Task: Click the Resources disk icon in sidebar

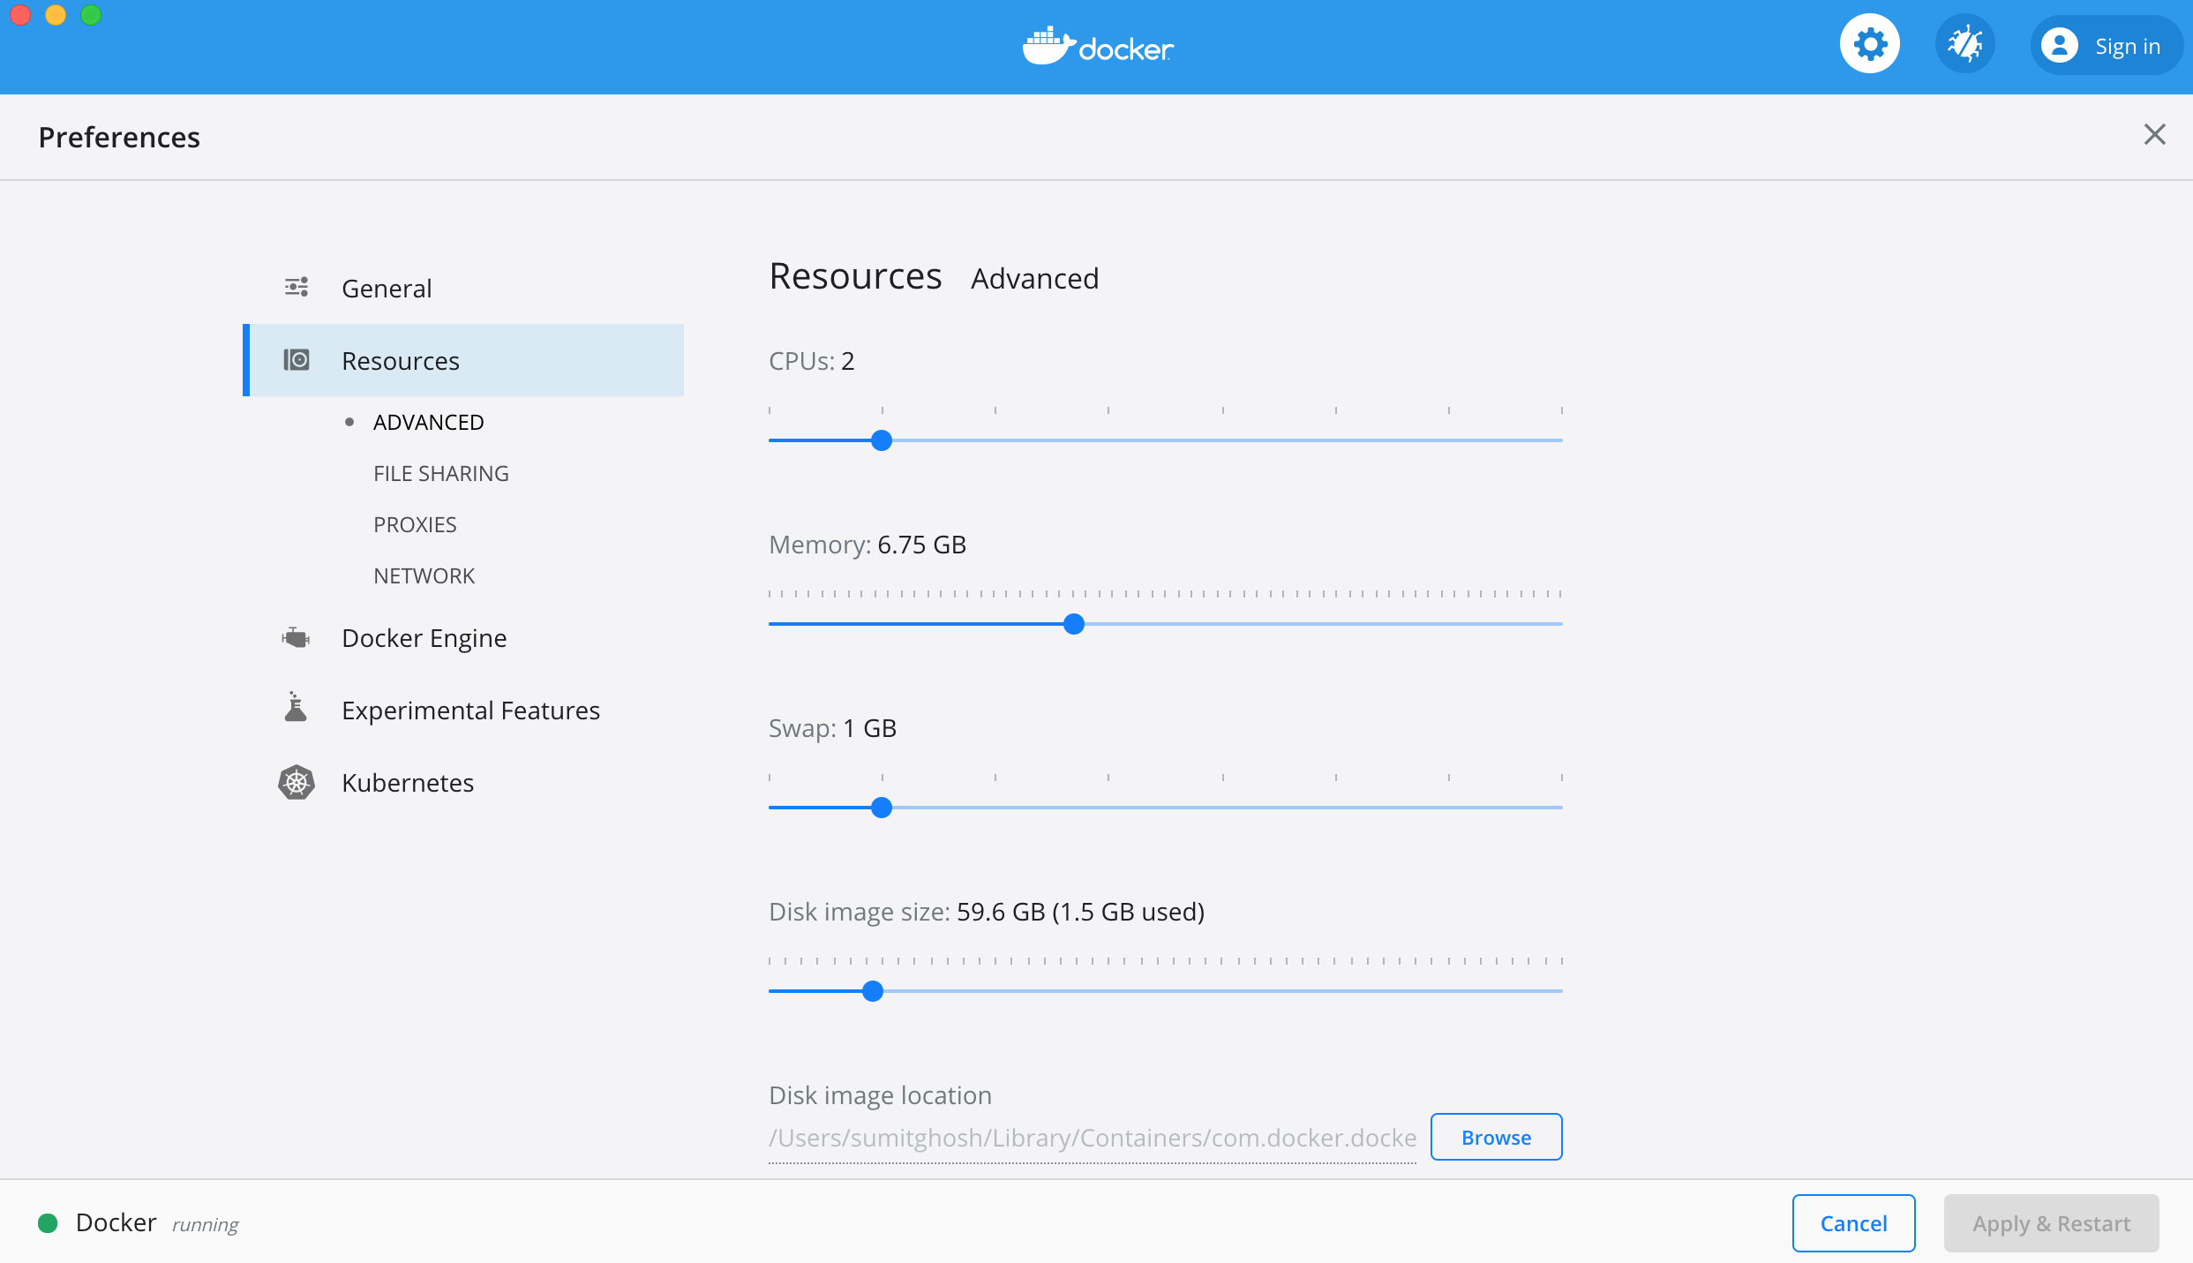Action: [x=297, y=360]
